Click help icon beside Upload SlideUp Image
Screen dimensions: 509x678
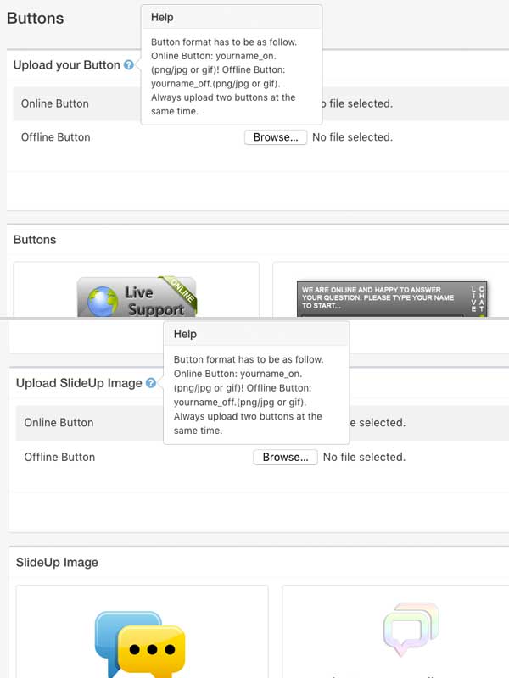pyautogui.click(x=150, y=383)
